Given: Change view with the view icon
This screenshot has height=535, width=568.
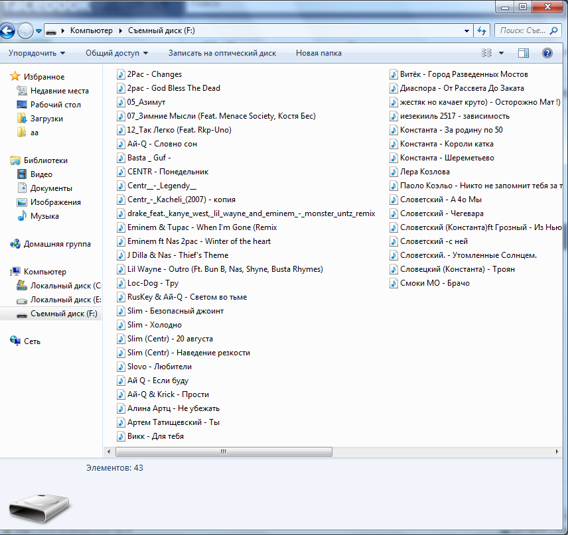Looking at the screenshot, I should point(486,53).
